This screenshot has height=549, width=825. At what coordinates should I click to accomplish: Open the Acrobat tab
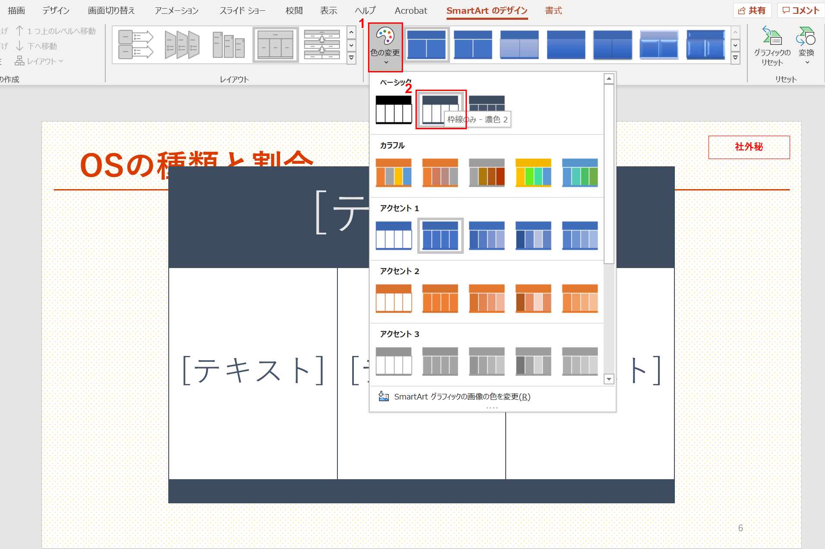(x=411, y=10)
